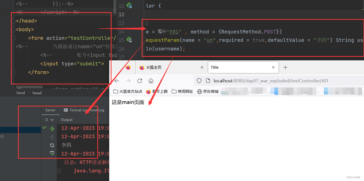The width and height of the screenshot is (364, 181).
Task: Switch to the Server tab
Action: point(50,110)
